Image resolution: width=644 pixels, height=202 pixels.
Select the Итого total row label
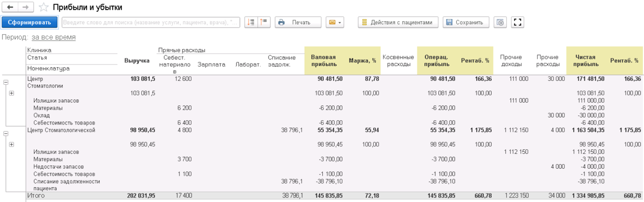click(x=36, y=195)
